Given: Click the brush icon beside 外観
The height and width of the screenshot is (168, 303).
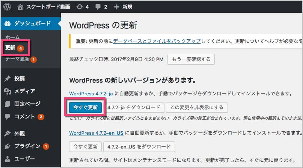Looking at the screenshot, I should tap(8, 133).
